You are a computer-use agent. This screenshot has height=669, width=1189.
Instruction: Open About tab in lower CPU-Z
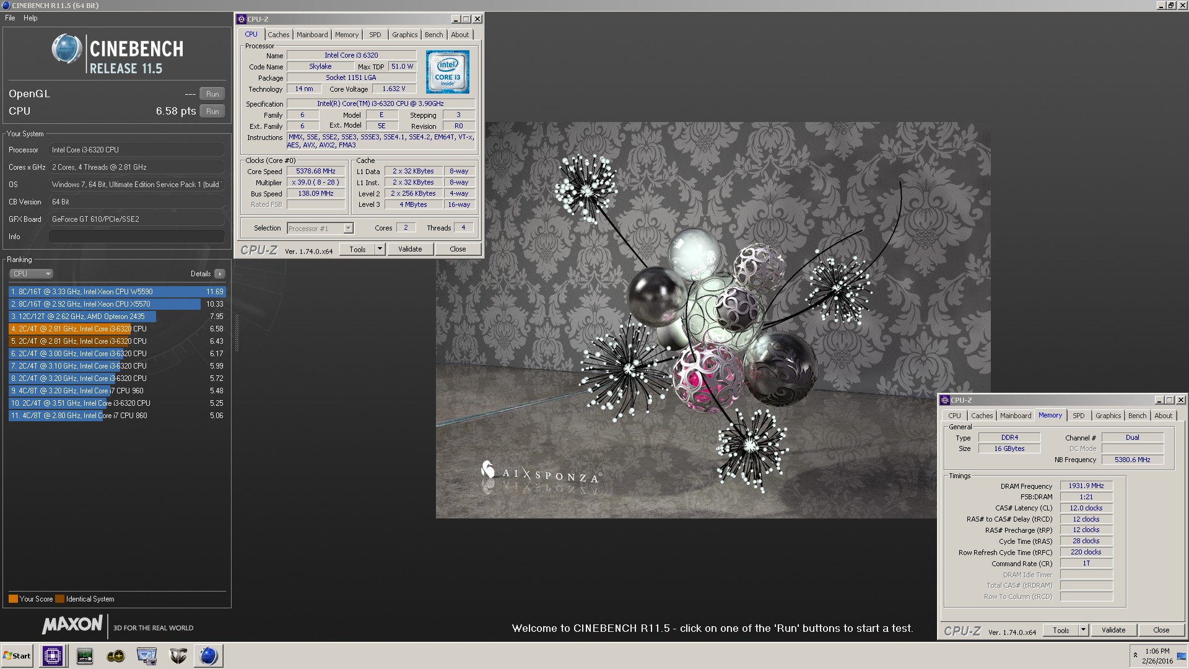(1163, 416)
